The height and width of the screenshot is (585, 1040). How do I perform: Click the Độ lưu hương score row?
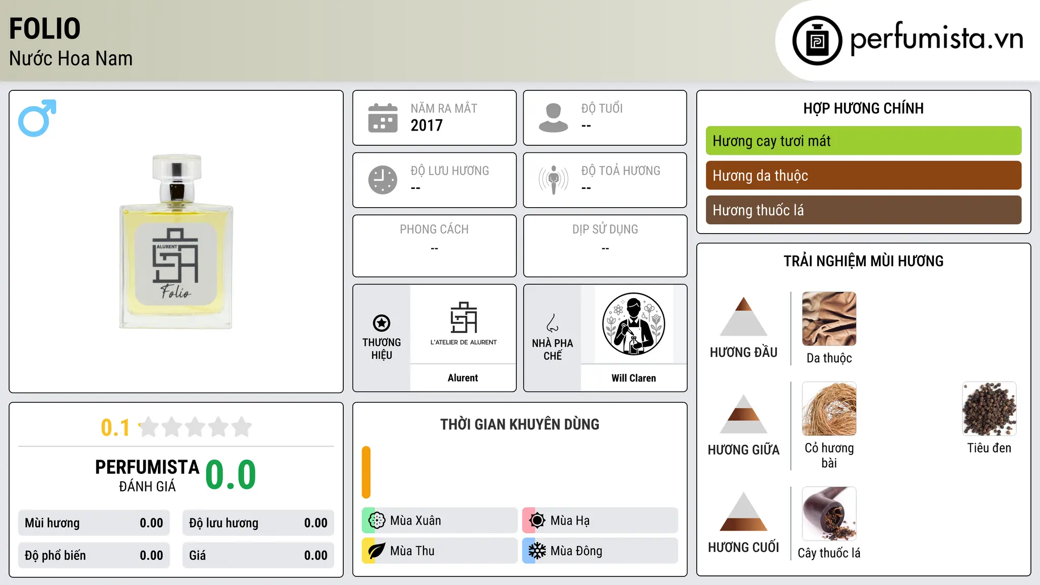click(x=258, y=523)
